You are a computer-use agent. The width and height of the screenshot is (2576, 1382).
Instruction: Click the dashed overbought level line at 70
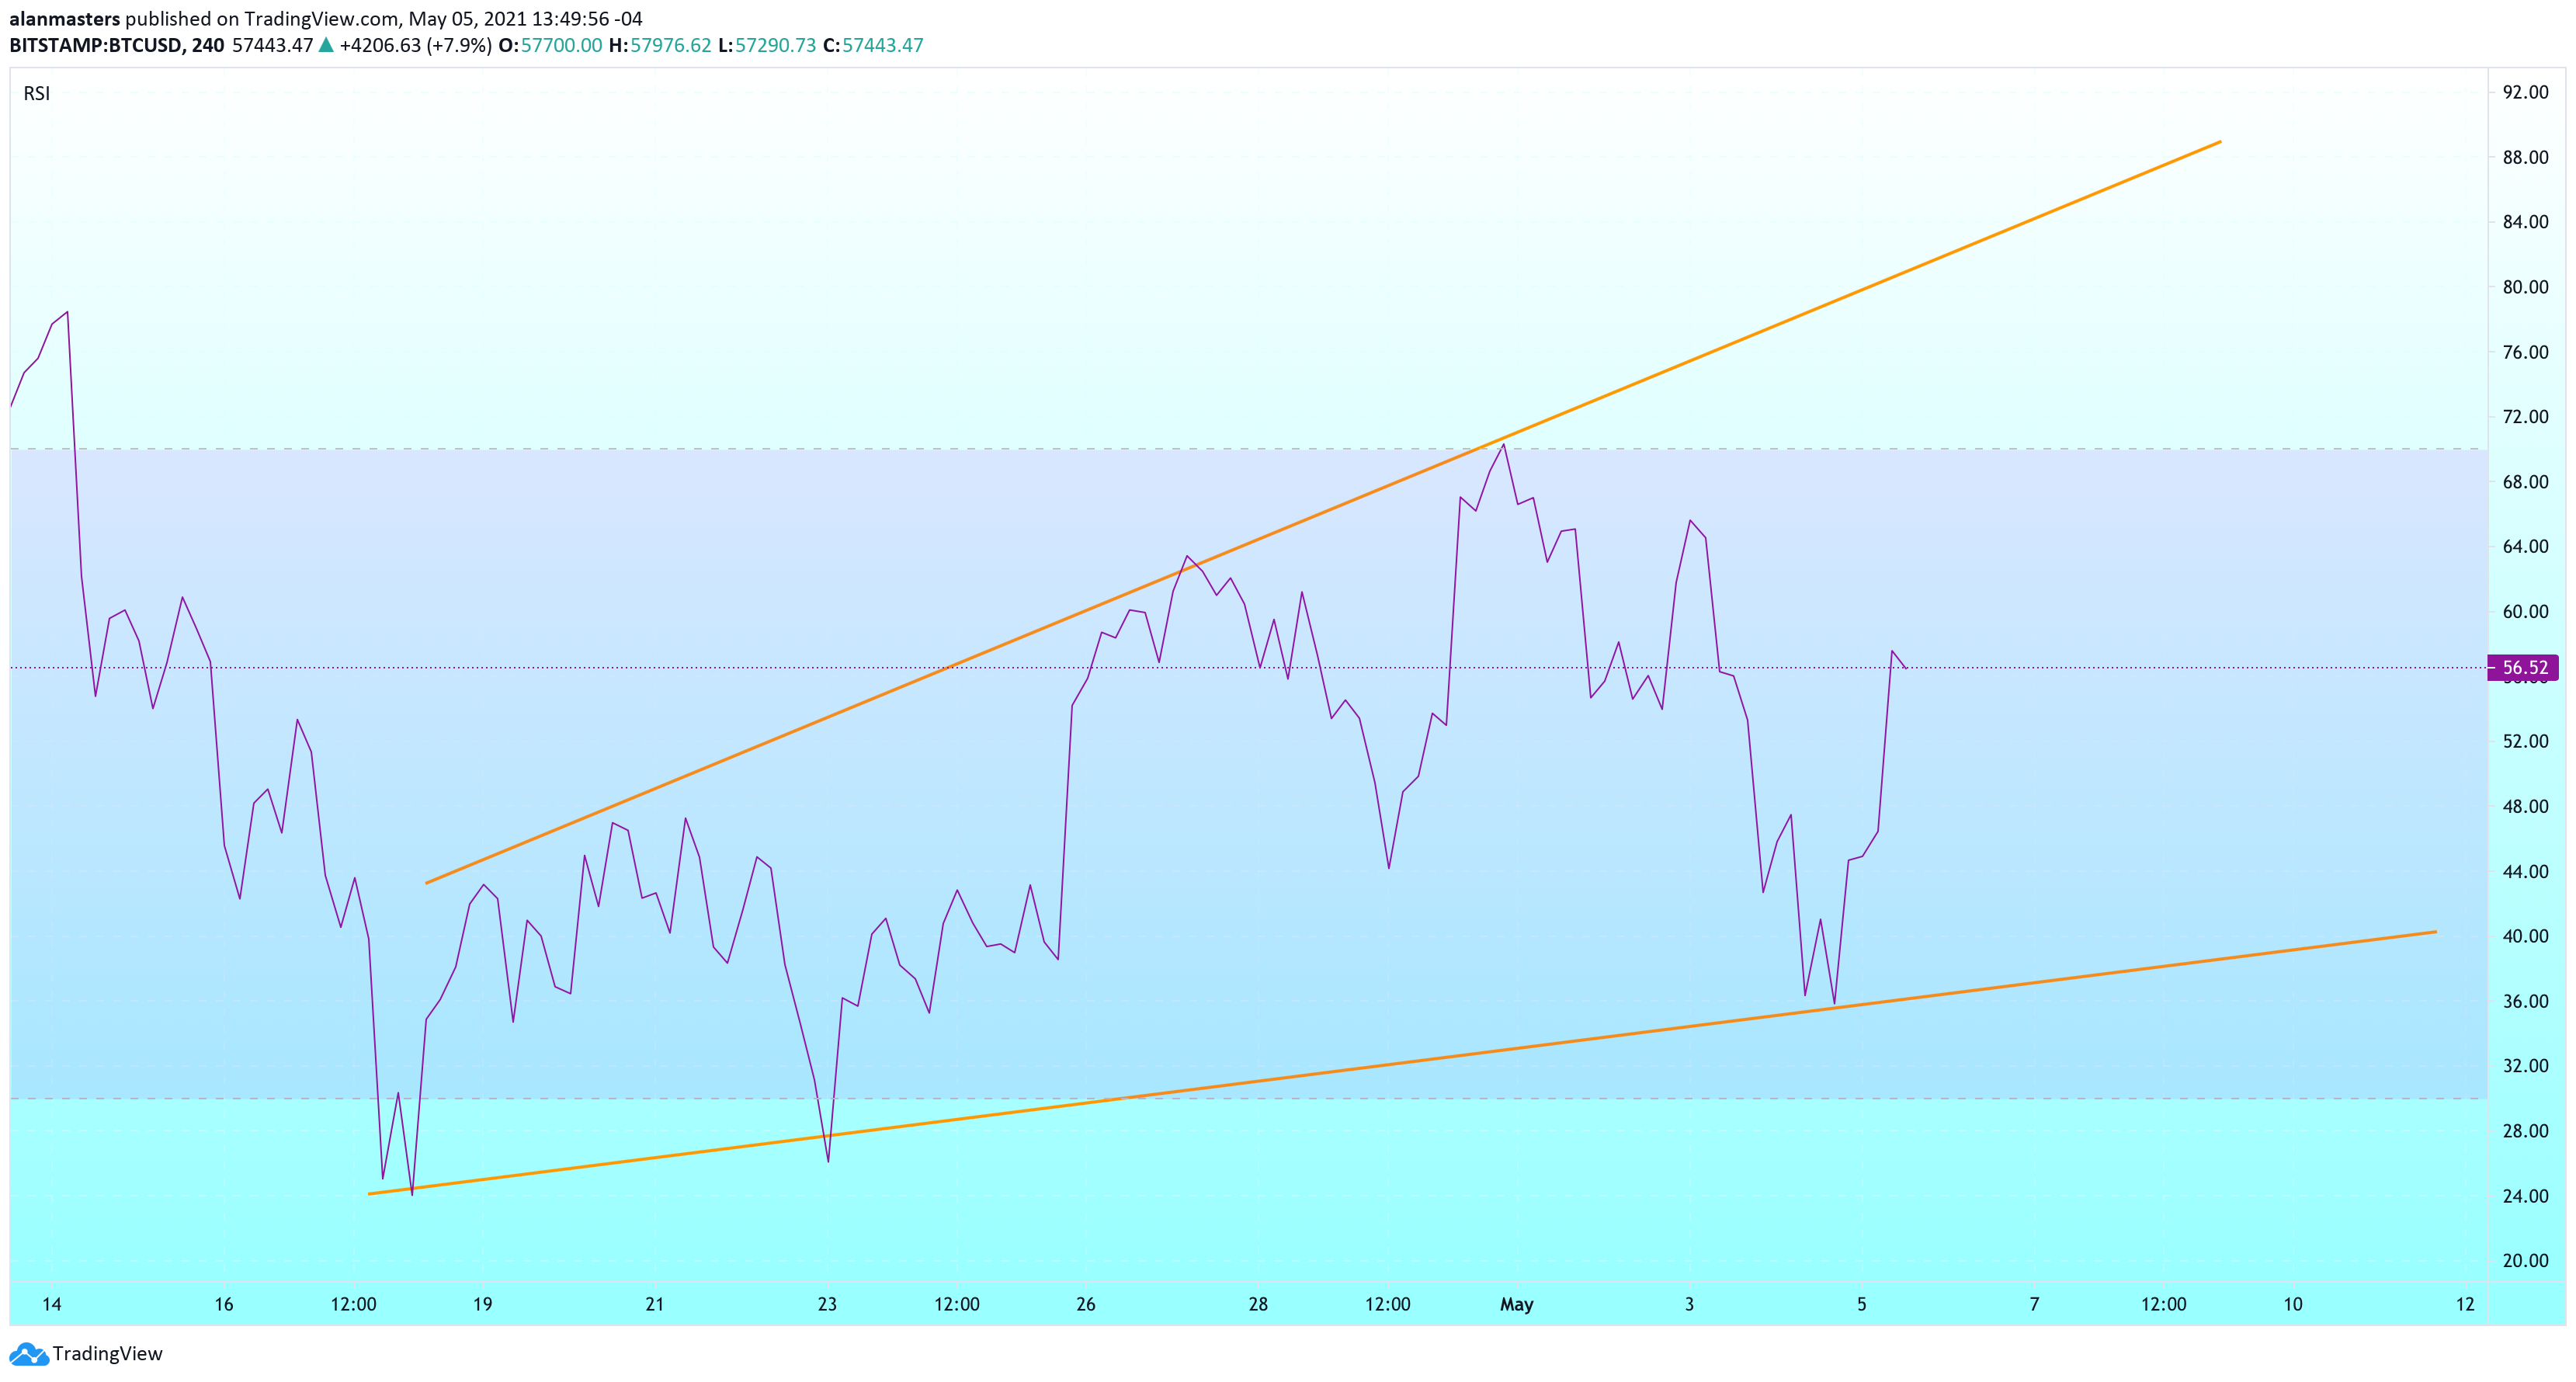pos(1248,449)
